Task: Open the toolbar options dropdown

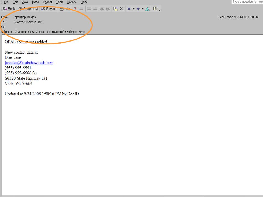Action: (x=159, y=10)
